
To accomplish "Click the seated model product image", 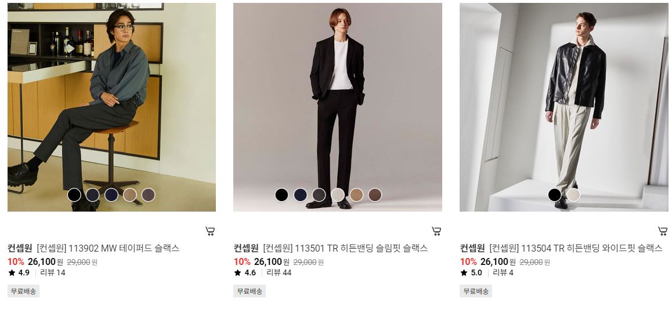I will (111, 107).
